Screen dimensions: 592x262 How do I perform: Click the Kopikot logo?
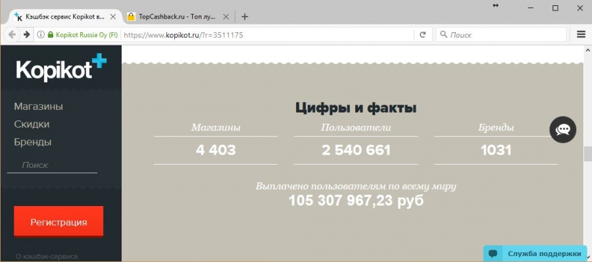[61, 68]
